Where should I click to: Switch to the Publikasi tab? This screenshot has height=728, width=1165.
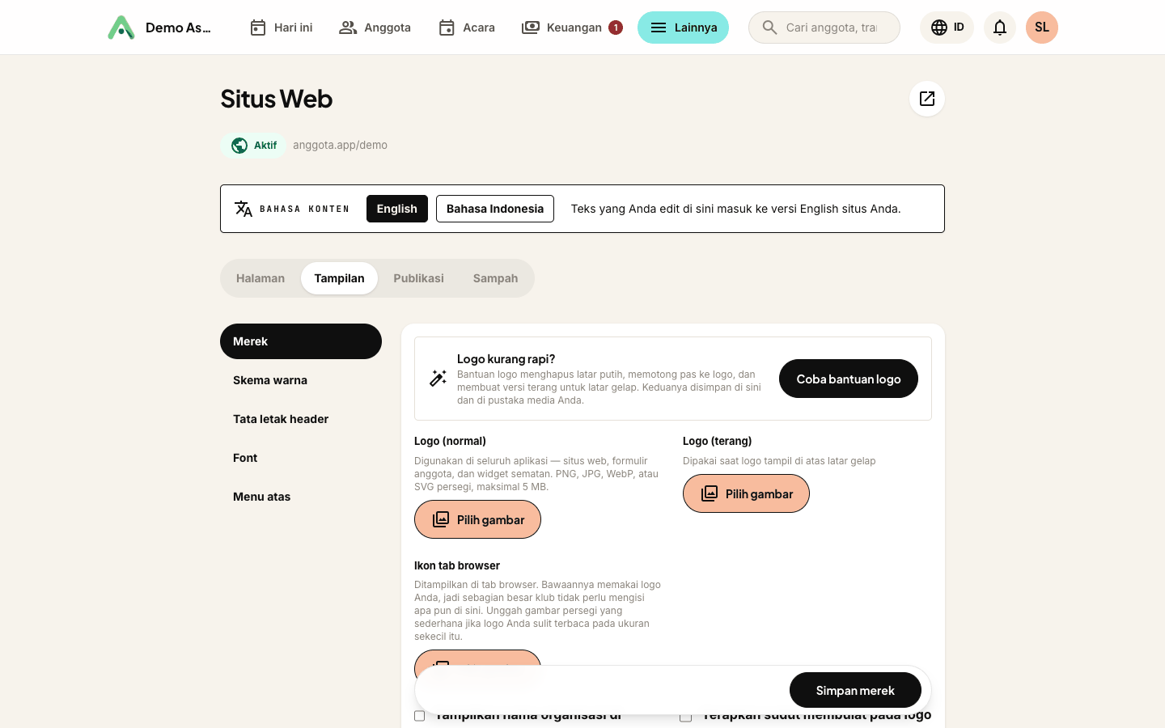tap(418, 278)
